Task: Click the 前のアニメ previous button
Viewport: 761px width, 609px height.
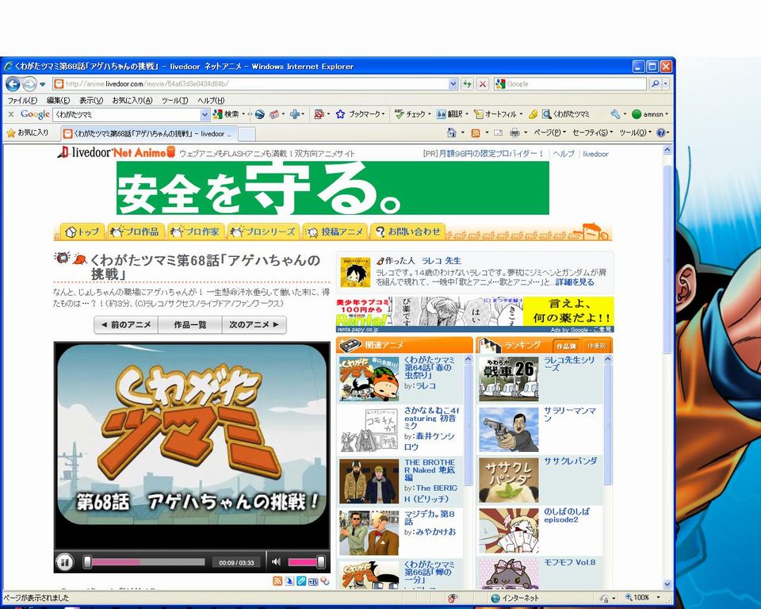Action: 126,324
